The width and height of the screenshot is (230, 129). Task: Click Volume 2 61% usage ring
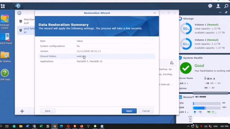point(186,44)
